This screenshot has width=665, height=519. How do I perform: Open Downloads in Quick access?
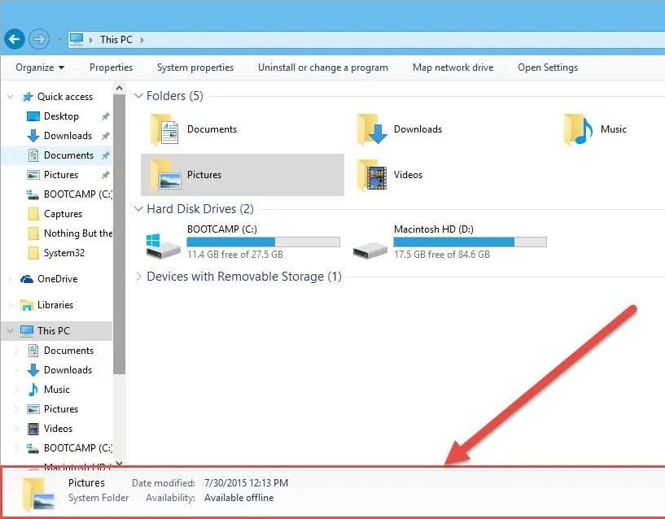pyautogui.click(x=68, y=136)
